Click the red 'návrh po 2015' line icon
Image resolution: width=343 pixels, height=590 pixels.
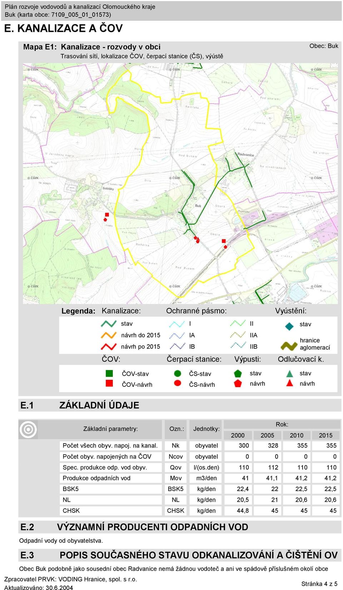[x=109, y=346]
